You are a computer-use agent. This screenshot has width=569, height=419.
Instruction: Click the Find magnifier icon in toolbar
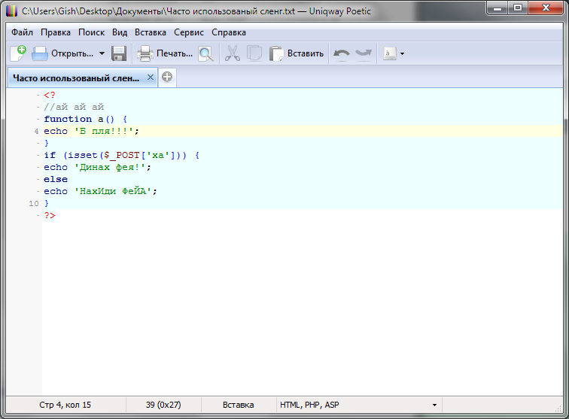coord(205,53)
